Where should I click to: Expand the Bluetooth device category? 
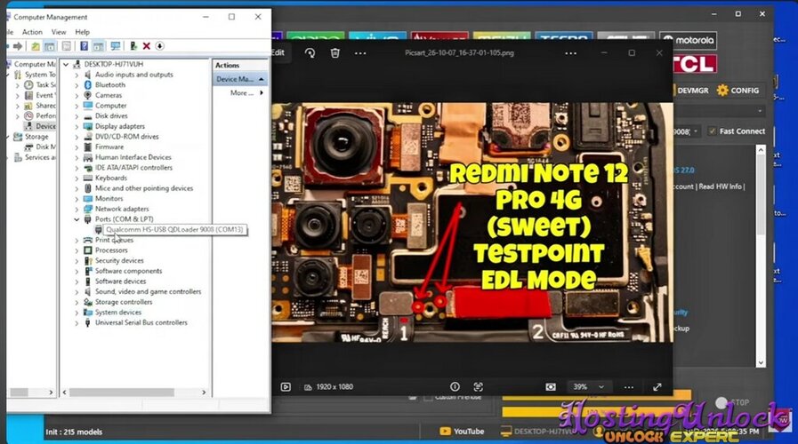77,85
